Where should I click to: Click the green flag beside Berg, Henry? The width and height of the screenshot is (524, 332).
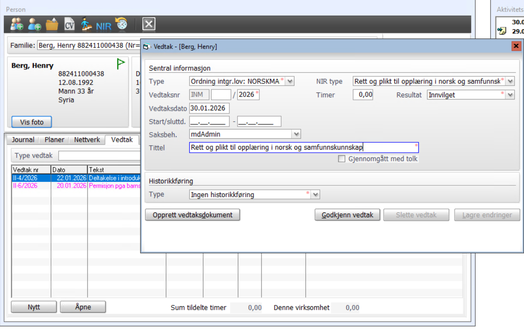point(121,64)
